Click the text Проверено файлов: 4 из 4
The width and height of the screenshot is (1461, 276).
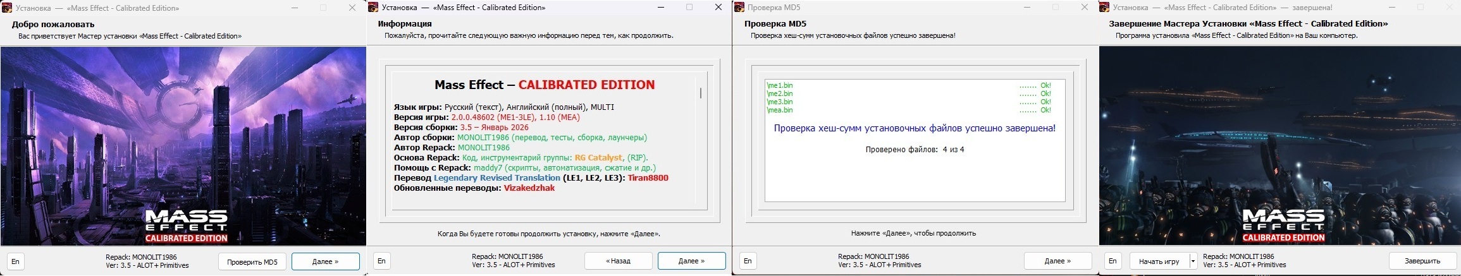pyautogui.click(x=915, y=150)
